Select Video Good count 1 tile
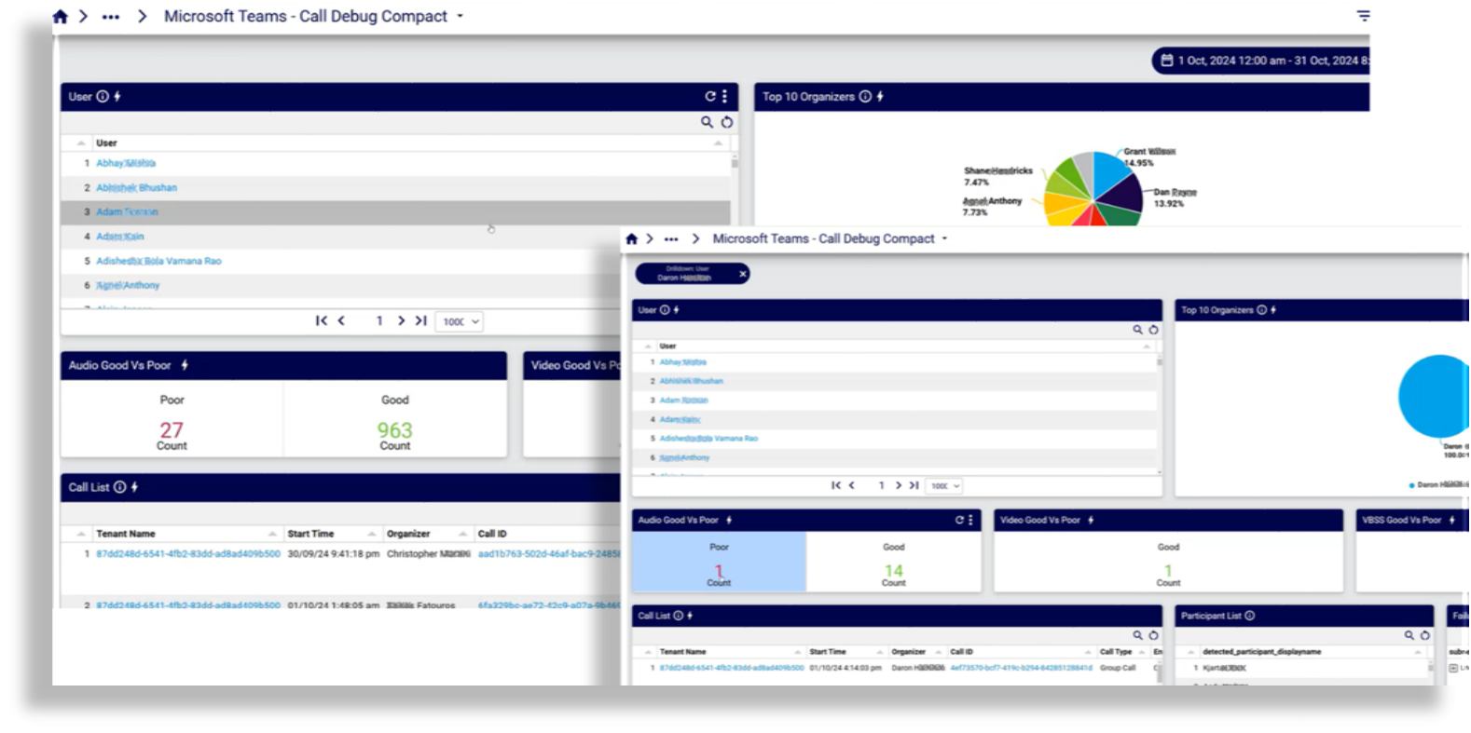This screenshot has width=1471, height=733. (x=1168, y=563)
